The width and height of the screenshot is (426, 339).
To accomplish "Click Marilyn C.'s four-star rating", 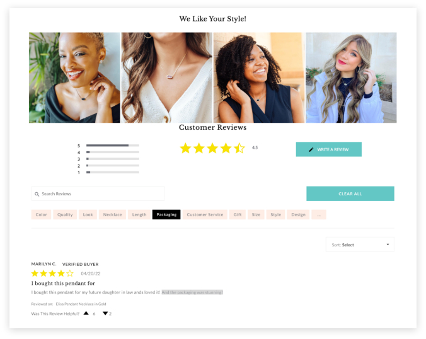I will [x=52, y=273].
